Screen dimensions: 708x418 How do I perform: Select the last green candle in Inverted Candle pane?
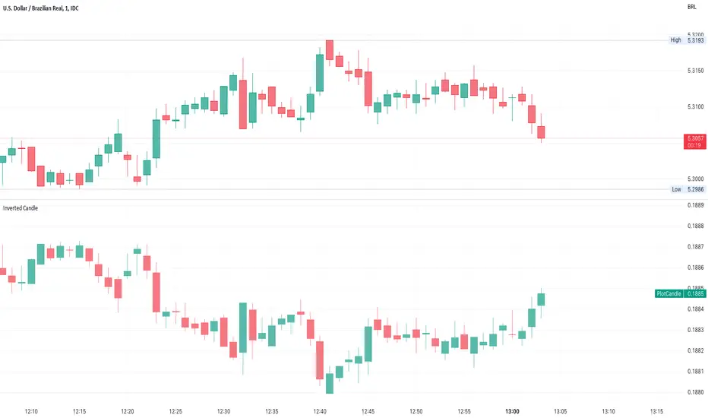(542, 299)
